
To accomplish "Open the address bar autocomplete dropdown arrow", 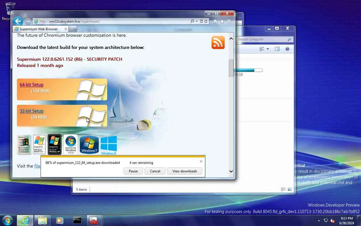I will (197, 21).
